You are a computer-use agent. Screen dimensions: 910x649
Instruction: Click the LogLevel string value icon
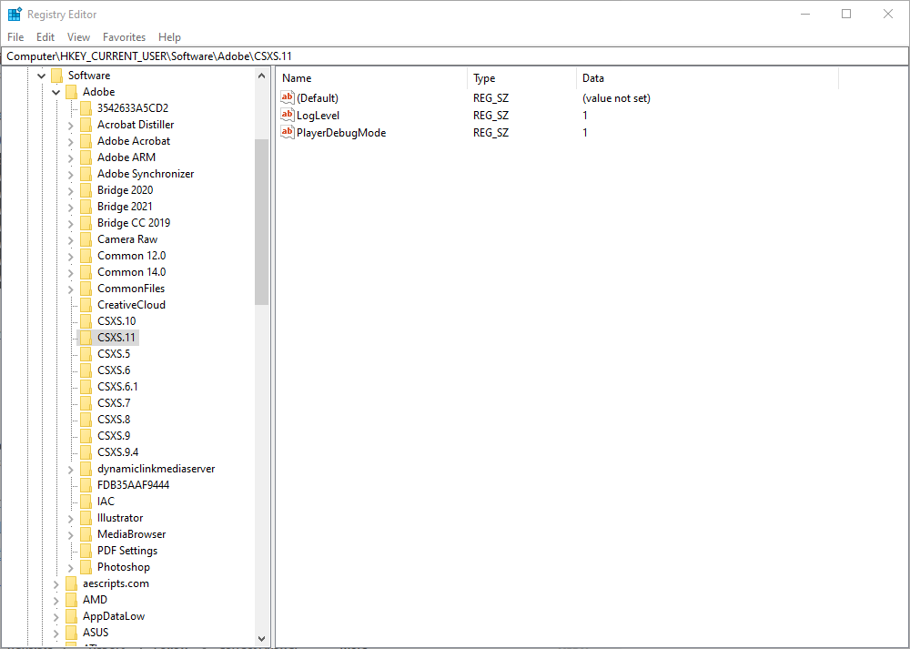(x=287, y=115)
